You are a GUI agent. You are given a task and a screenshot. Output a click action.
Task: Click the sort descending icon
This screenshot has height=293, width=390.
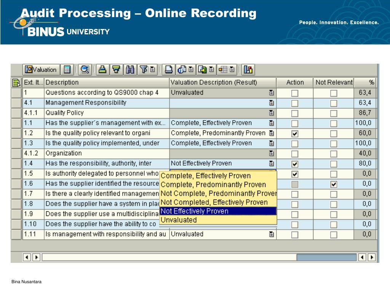pos(116,69)
